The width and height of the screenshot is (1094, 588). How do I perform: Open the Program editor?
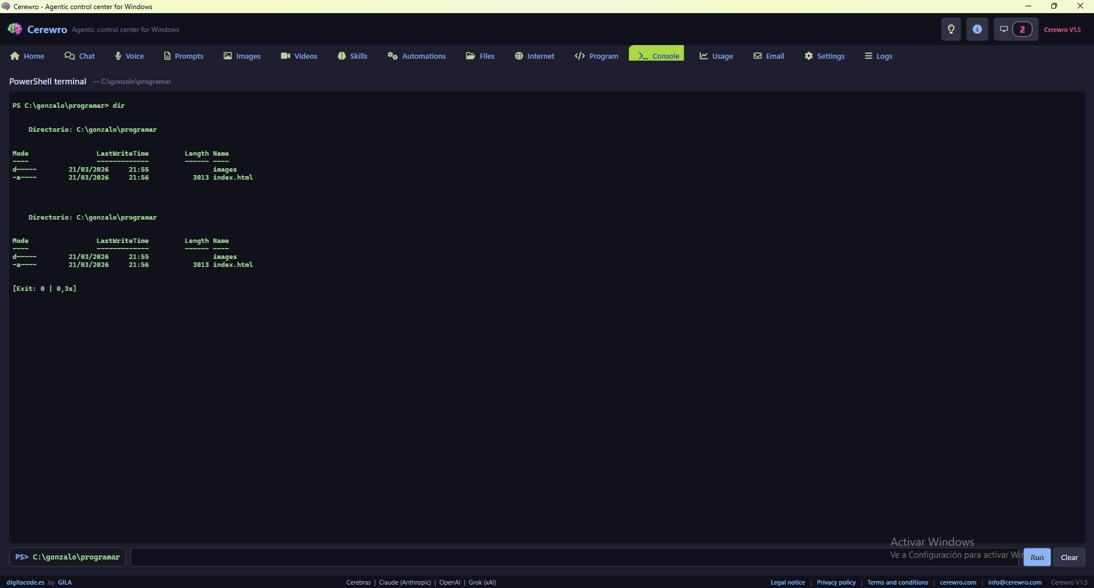596,56
